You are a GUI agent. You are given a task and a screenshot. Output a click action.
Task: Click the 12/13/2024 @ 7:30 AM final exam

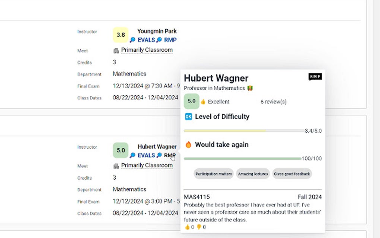point(146,86)
